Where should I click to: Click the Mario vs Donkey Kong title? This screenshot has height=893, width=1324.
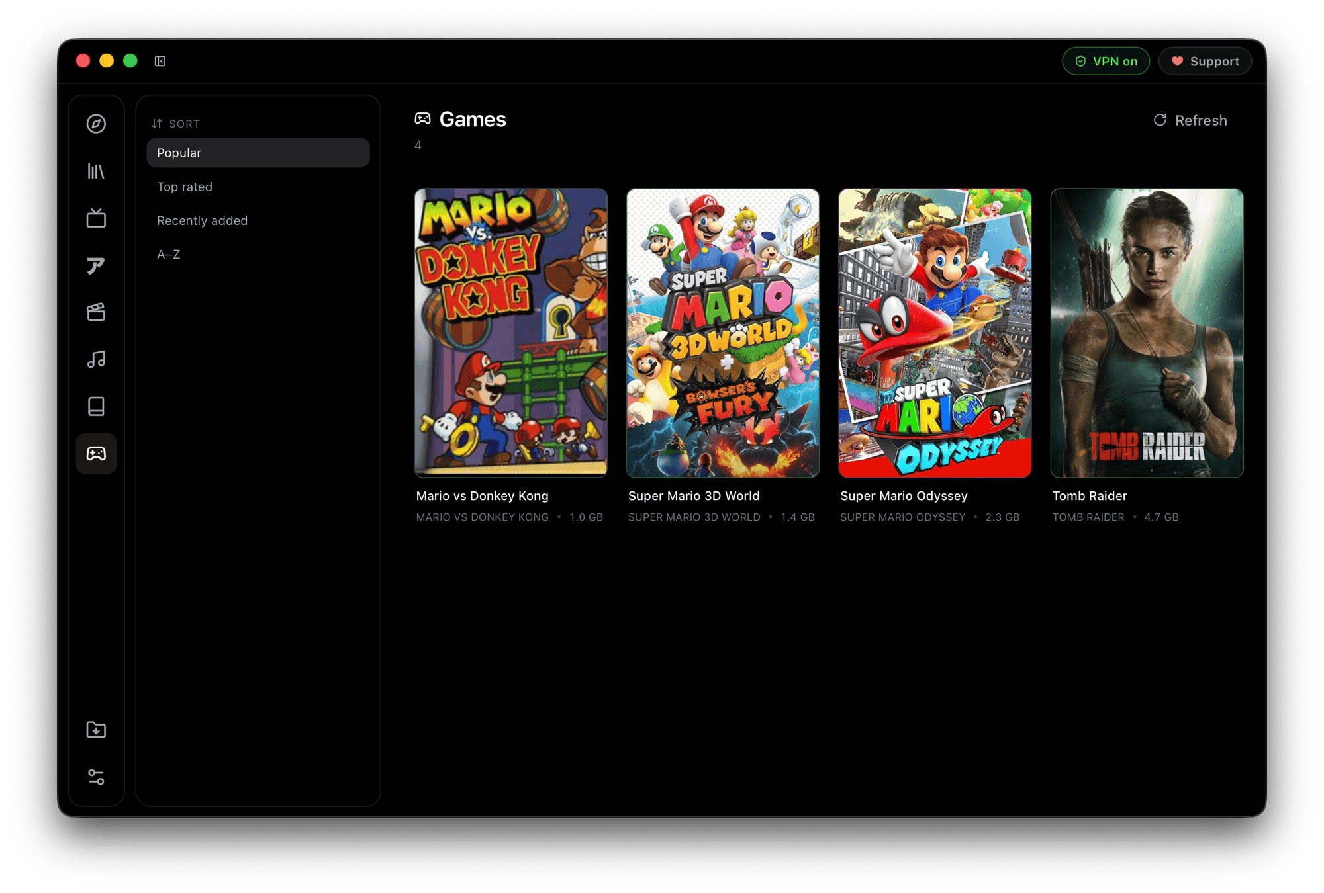tap(483, 495)
